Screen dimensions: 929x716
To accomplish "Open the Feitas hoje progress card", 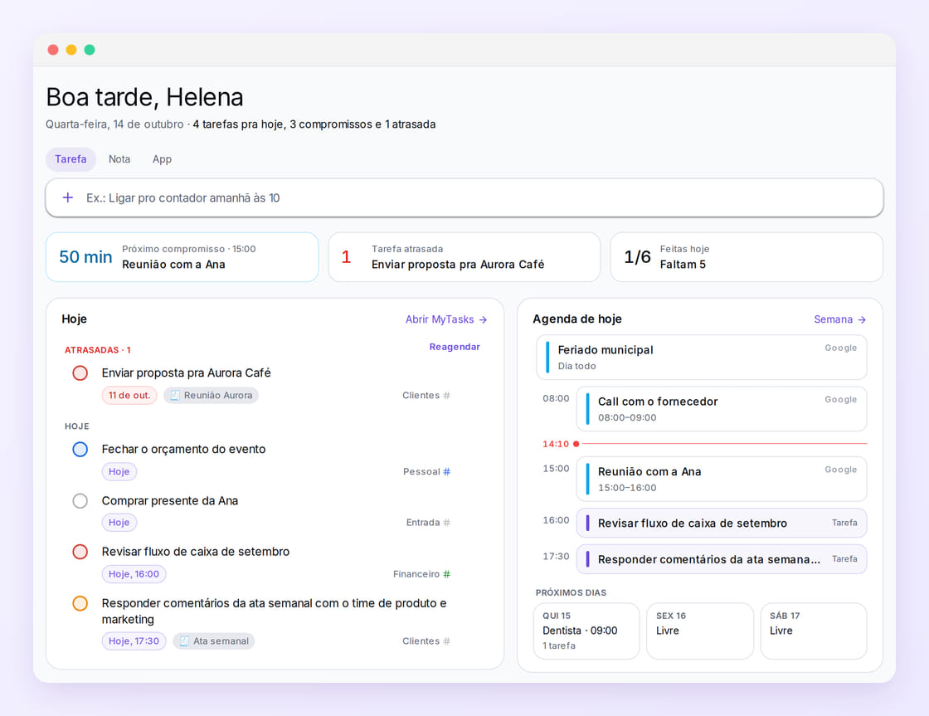I will coord(746,257).
